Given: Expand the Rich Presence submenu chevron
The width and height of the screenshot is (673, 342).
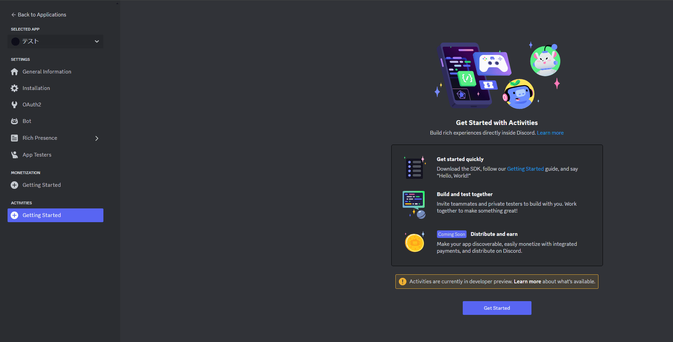Looking at the screenshot, I should [x=97, y=138].
